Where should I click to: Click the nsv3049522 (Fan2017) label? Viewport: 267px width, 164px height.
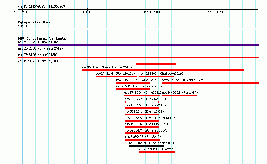[x=180, y=93]
